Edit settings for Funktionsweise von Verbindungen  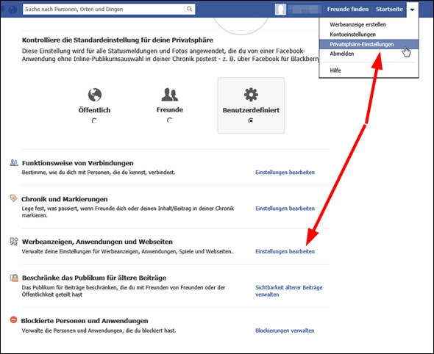285,173
